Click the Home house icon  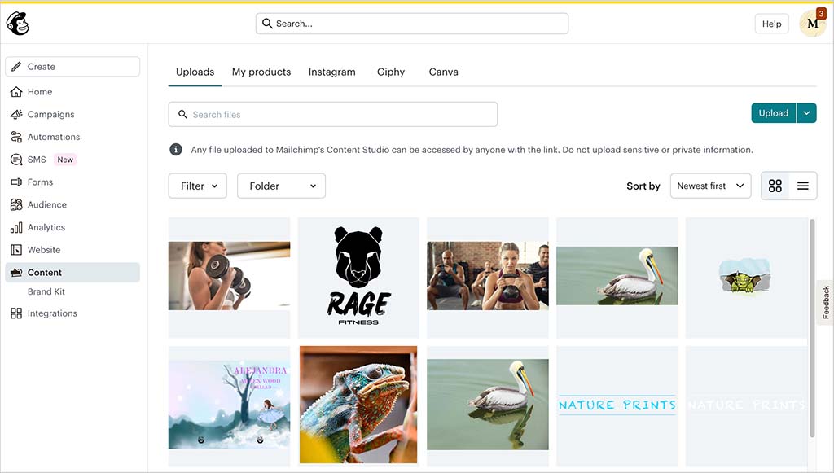16,91
